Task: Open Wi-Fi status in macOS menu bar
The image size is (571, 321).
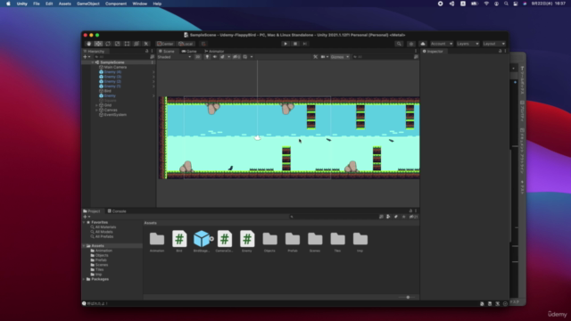Action: pyautogui.click(x=486, y=4)
